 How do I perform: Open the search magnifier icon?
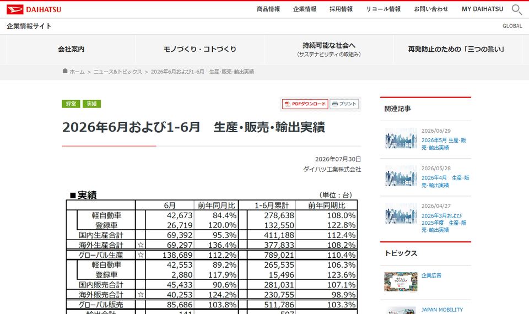(516, 9)
